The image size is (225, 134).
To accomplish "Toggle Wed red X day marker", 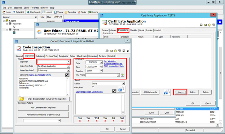I will click(97, 121).
